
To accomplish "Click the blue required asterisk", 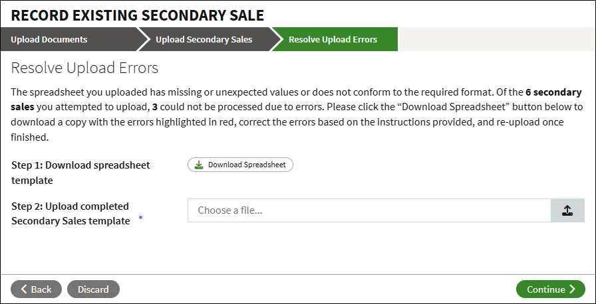I will pyautogui.click(x=140, y=218).
